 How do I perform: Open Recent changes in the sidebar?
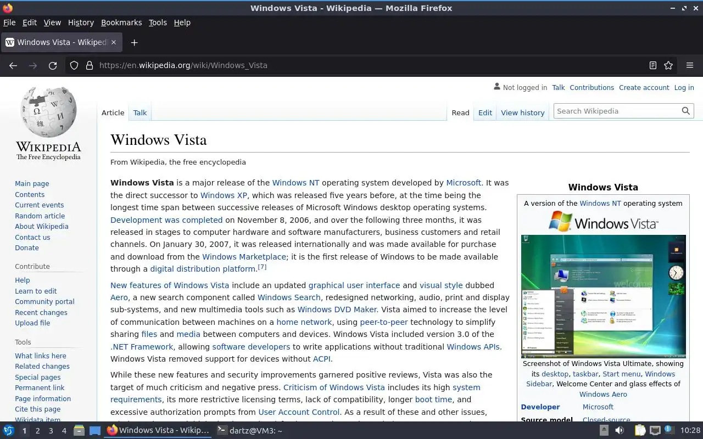(41, 312)
